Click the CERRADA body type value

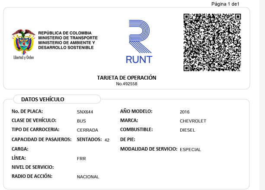tap(87, 130)
